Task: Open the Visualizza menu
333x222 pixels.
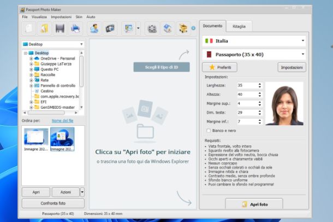Action: coord(39,17)
